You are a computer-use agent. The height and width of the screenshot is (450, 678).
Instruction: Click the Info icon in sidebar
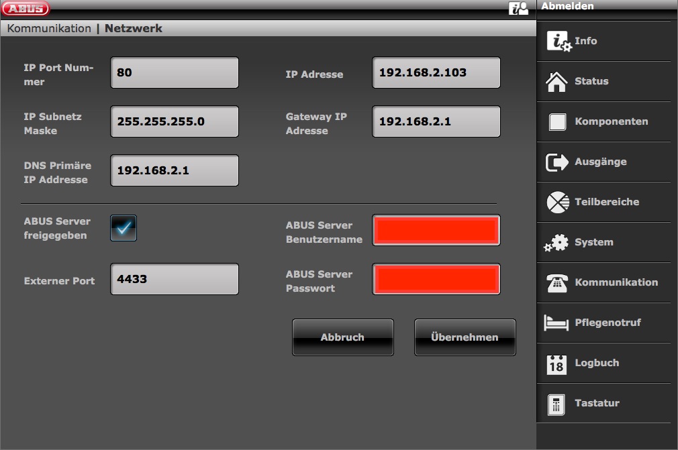click(x=559, y=42)
